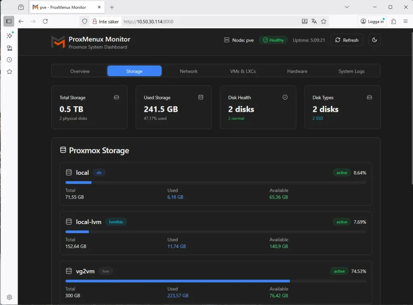Open the browser hamburger menu
413x305 pixels.
(x=406, y=21)
